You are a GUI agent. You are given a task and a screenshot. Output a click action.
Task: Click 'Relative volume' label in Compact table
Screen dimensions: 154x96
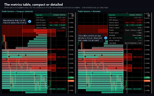41,28
